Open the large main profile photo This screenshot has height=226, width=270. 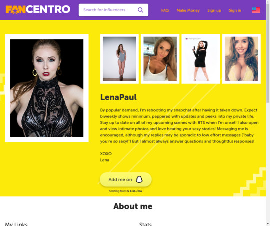click(47, 88)
